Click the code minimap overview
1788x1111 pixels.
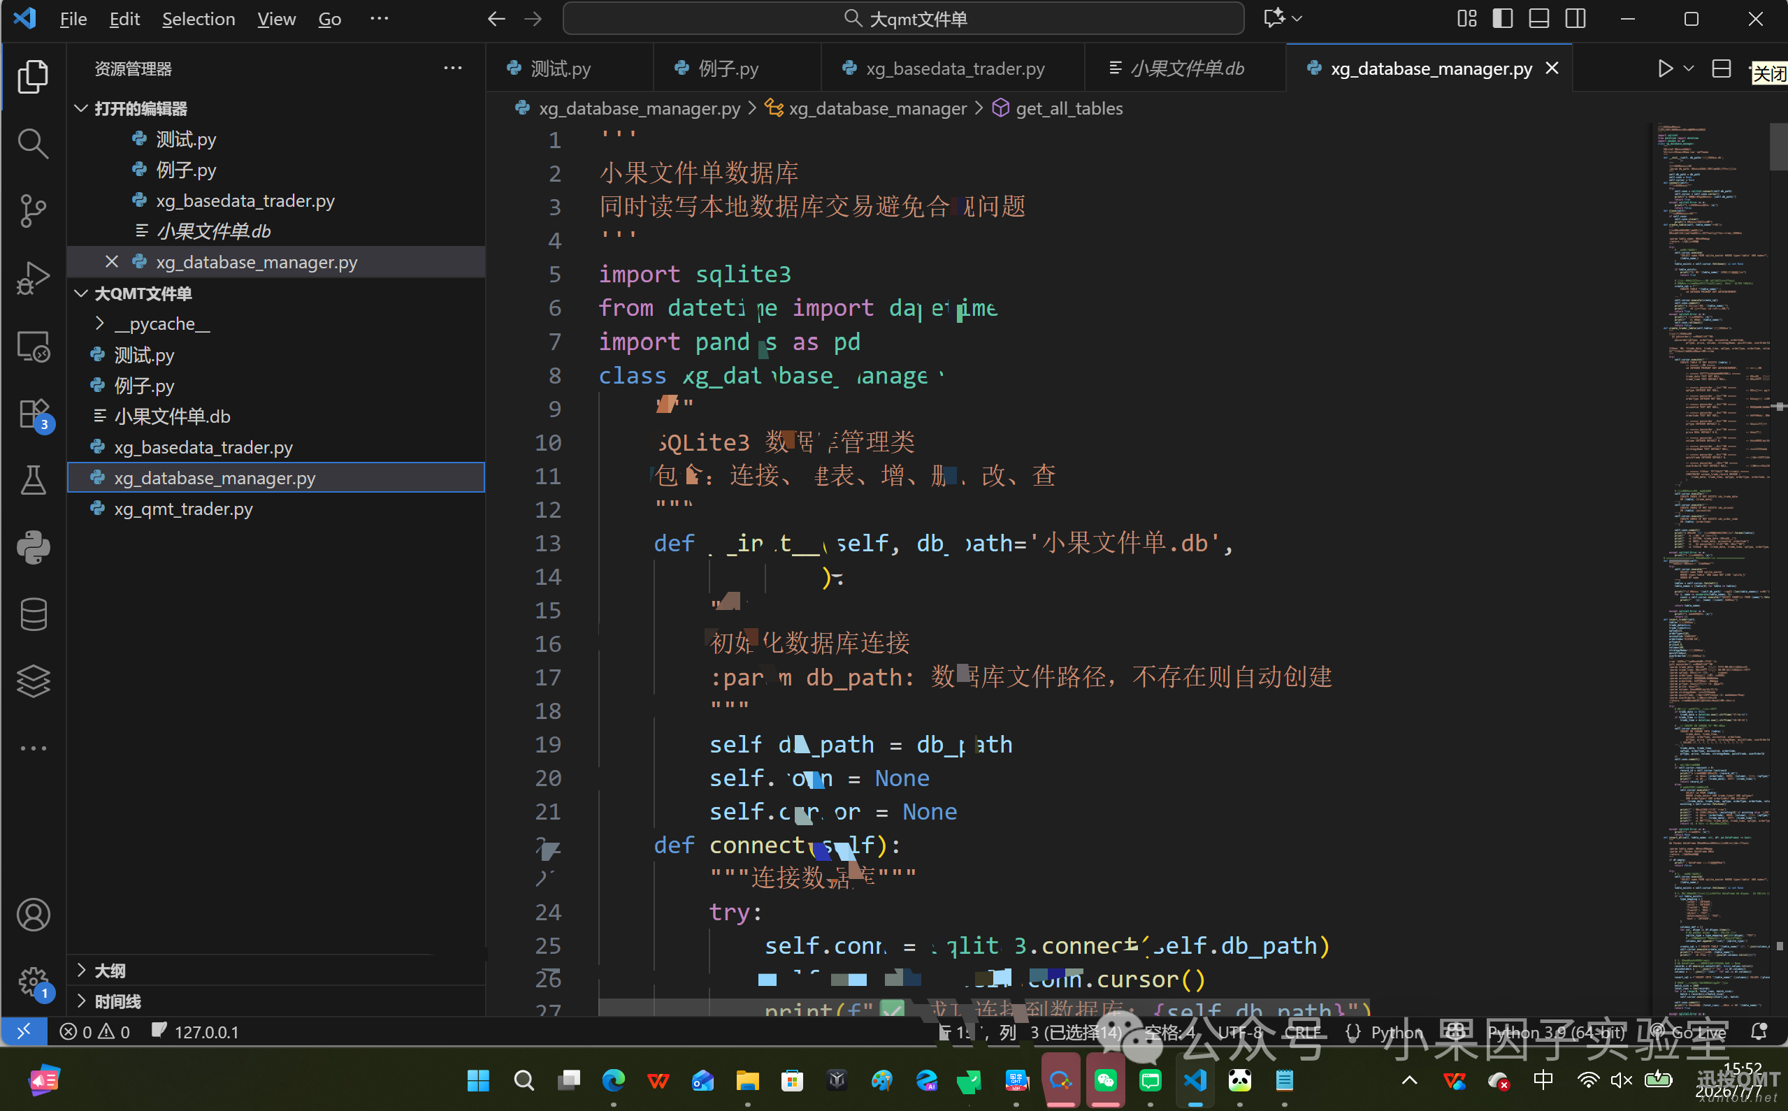[1712, 566]
